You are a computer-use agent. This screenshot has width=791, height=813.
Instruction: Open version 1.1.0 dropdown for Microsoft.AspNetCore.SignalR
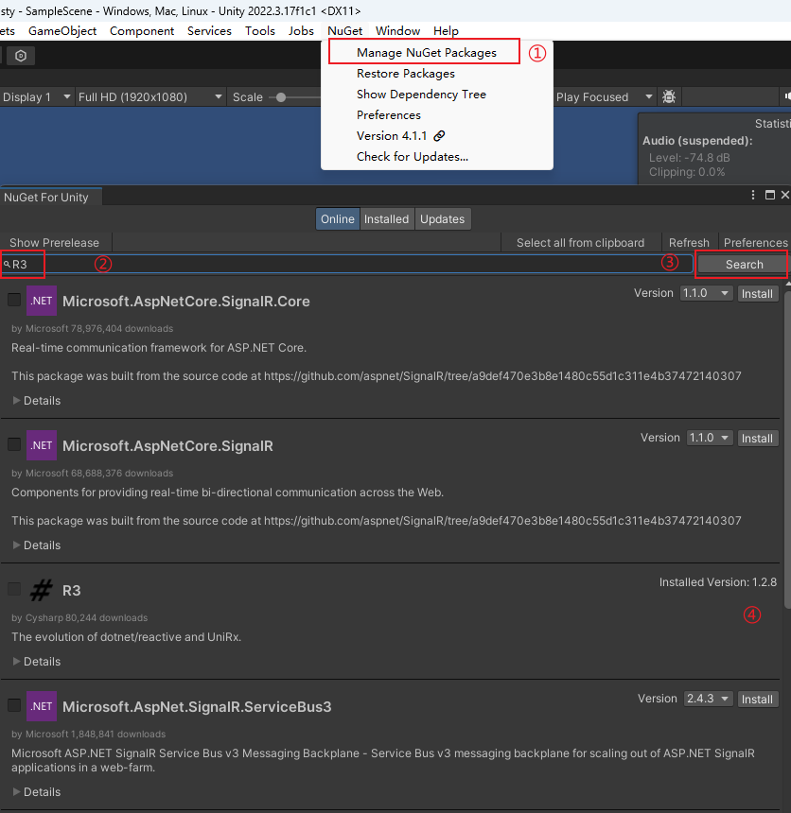click(x=709, y=438)
